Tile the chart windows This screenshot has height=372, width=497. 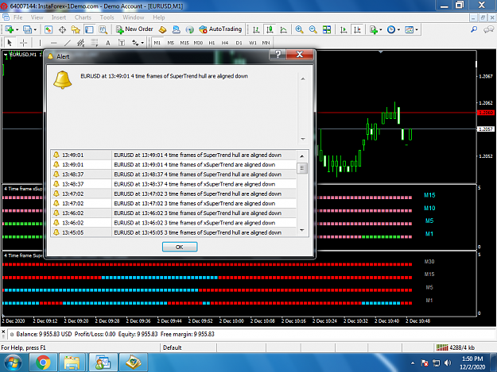click(327, 29)
